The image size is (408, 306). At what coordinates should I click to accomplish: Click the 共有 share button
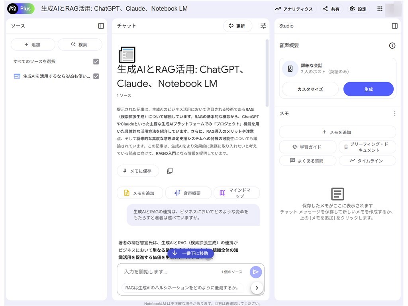[x=331, y=9]
